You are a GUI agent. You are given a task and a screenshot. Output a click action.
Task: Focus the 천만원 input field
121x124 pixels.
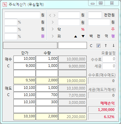[x=95, y=15]
